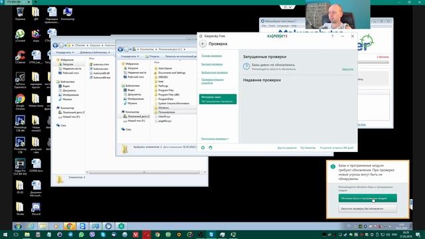The width and height of the screenshot is (425, 239).
Task: Select Проверка внешних устройств in Kaspersky
Action: (212, 81)
